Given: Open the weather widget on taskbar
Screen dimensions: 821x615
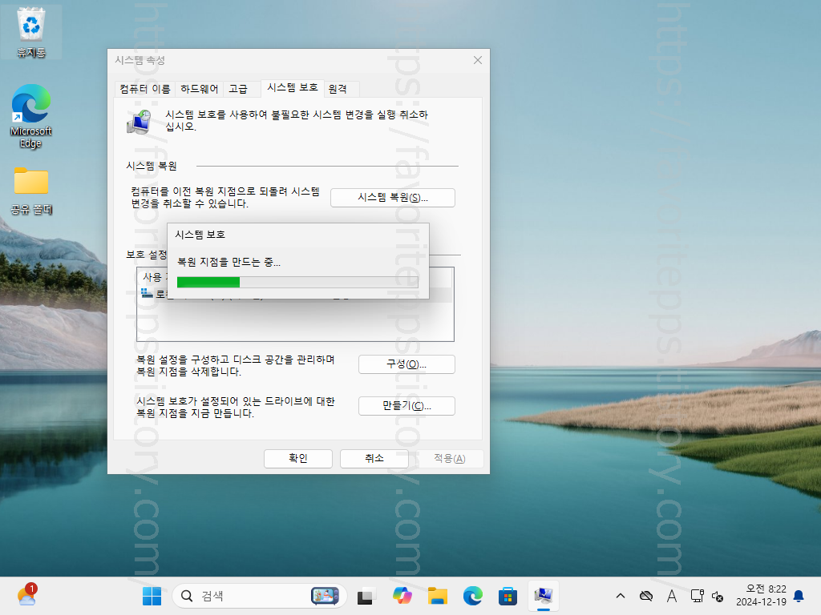Looking at the screenshot, I should (27, 596).
